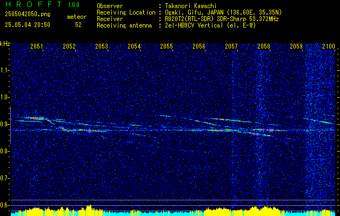The width and height of the screenshot is (340, 216).
Task: Click the 2100 time marker
Action: [329, 46]
